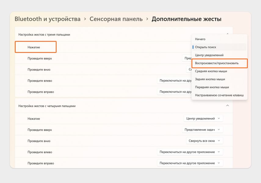Click three-finger Проведите вниз label

coord(39,69)
